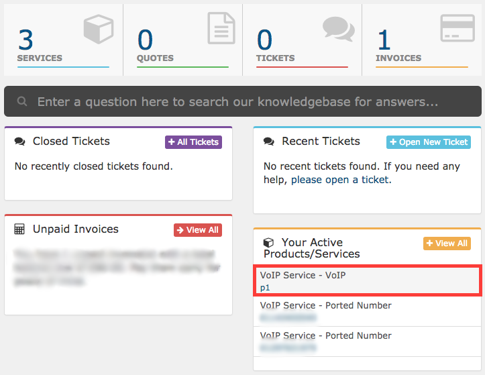View all active products and services
Screen dimensions: 485x375
[x=447, y=244]
